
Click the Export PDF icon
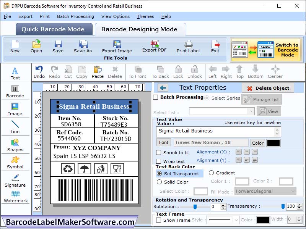155,46
